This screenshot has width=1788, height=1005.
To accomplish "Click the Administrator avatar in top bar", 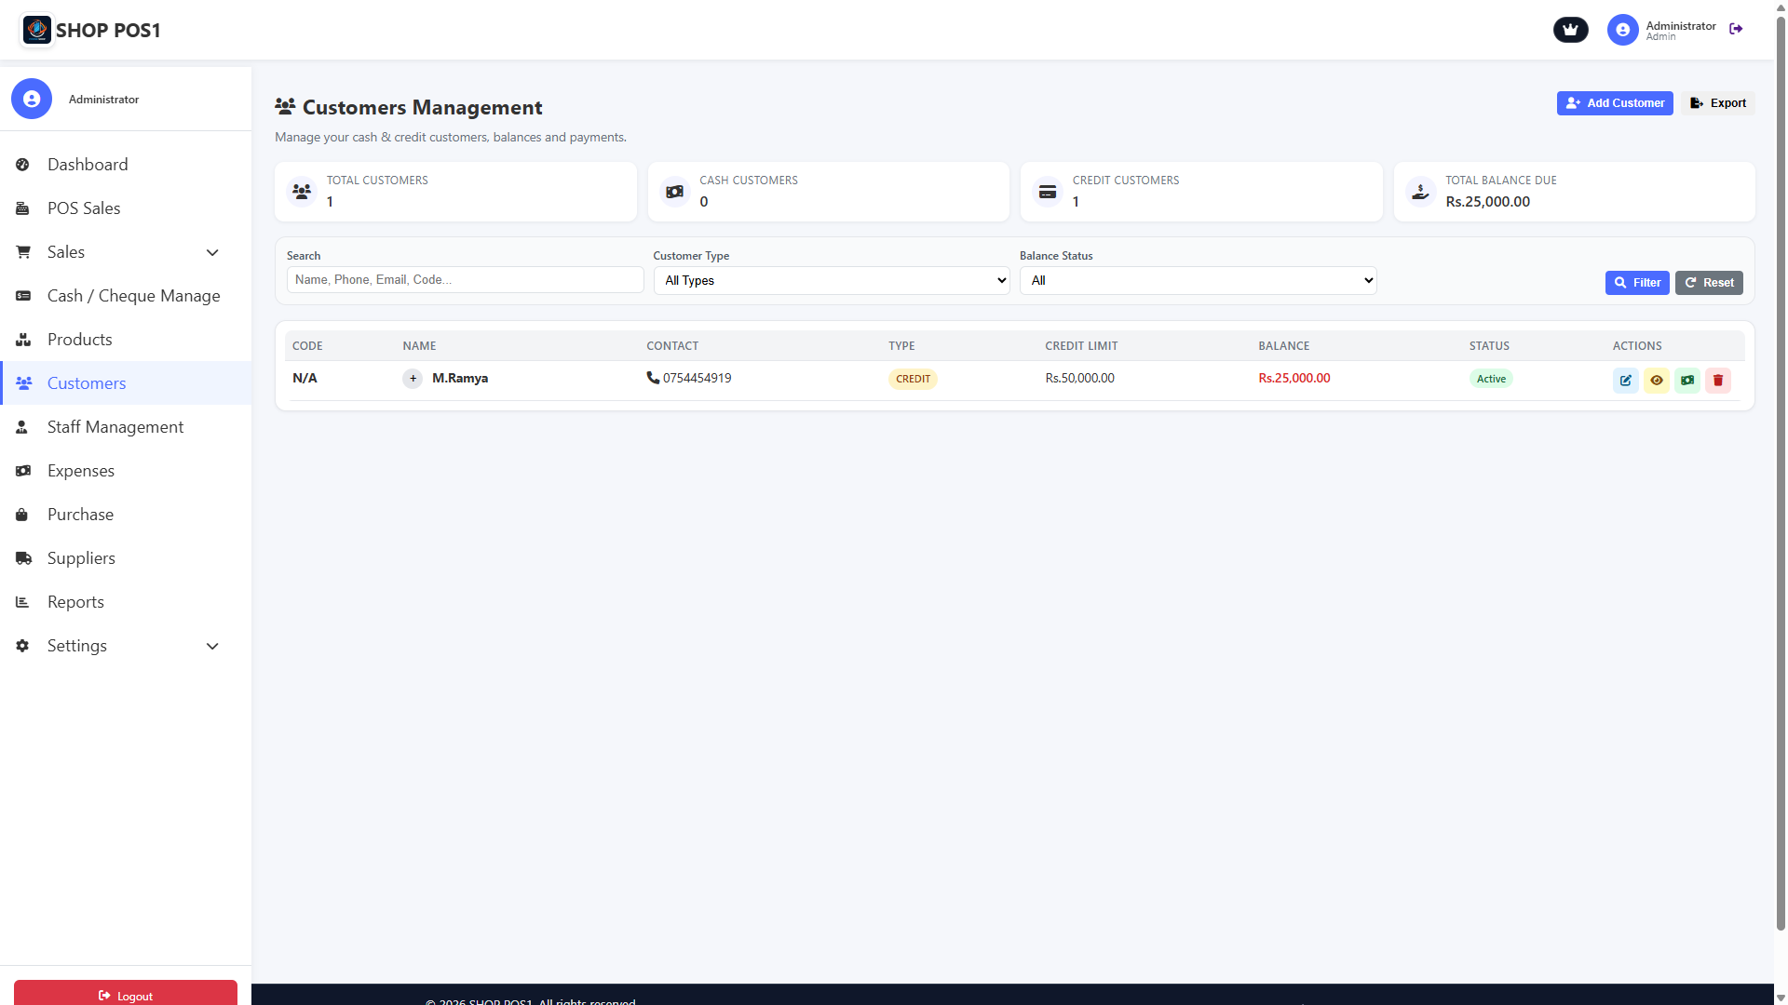I will 1622,30.
